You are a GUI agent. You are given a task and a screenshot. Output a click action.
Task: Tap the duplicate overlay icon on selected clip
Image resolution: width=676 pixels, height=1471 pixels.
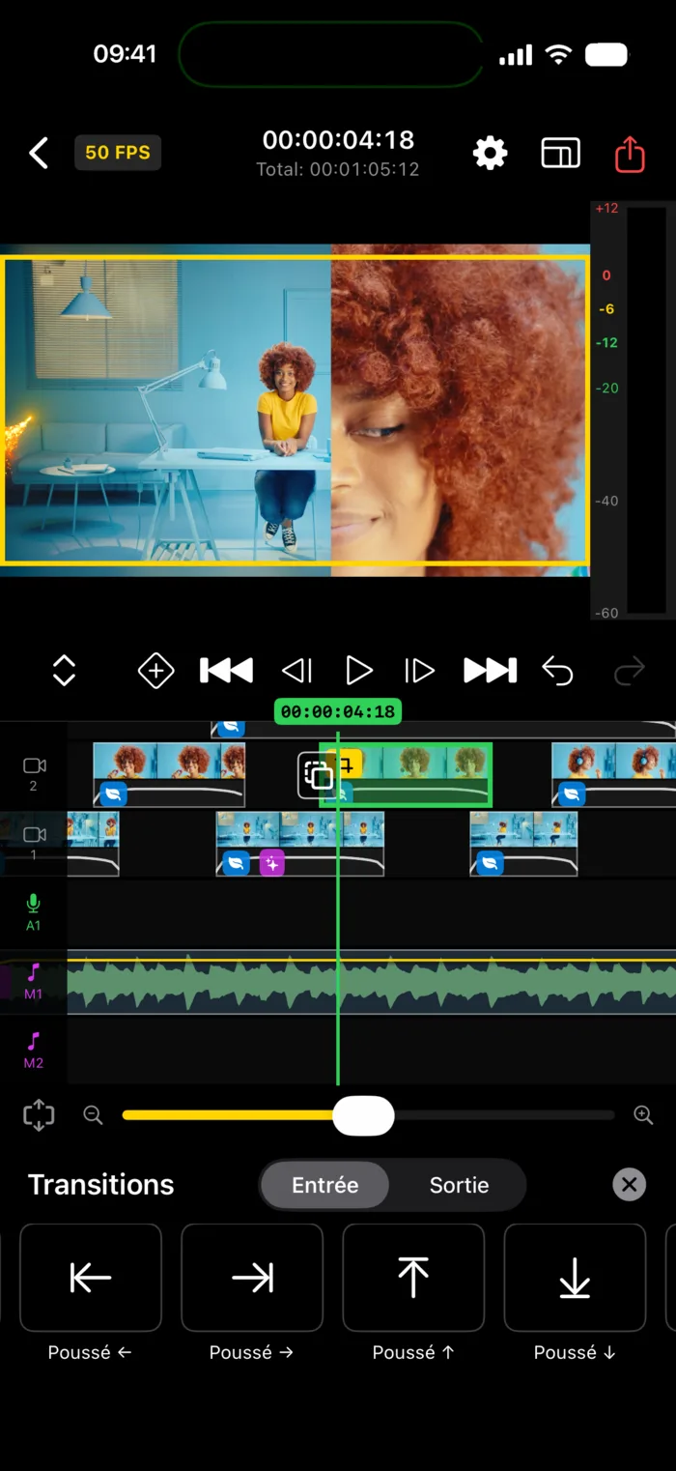(x=317, y=775)
